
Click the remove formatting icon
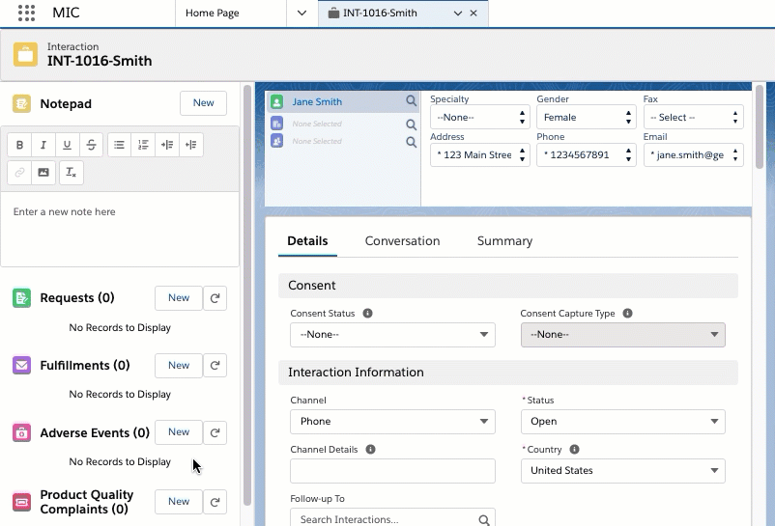point(71,173)
